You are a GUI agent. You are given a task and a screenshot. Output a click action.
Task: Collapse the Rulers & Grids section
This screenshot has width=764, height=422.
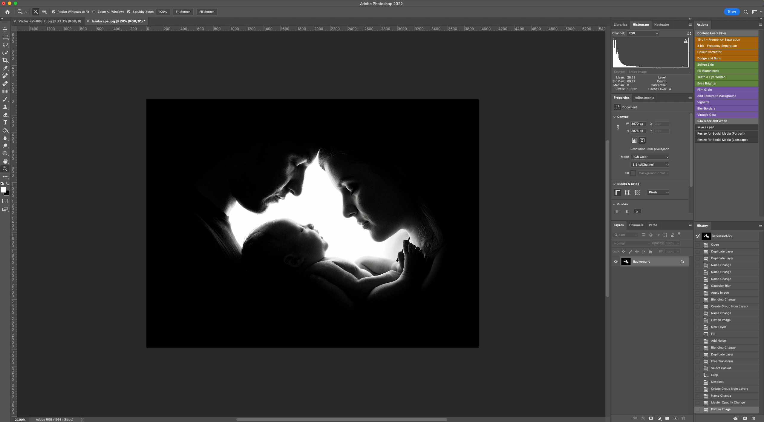(x=615, y=184)
